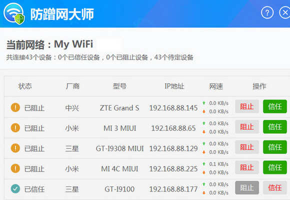Block the MI 3 MIUI device
The image size is (290, 200).
click(247, 126)
